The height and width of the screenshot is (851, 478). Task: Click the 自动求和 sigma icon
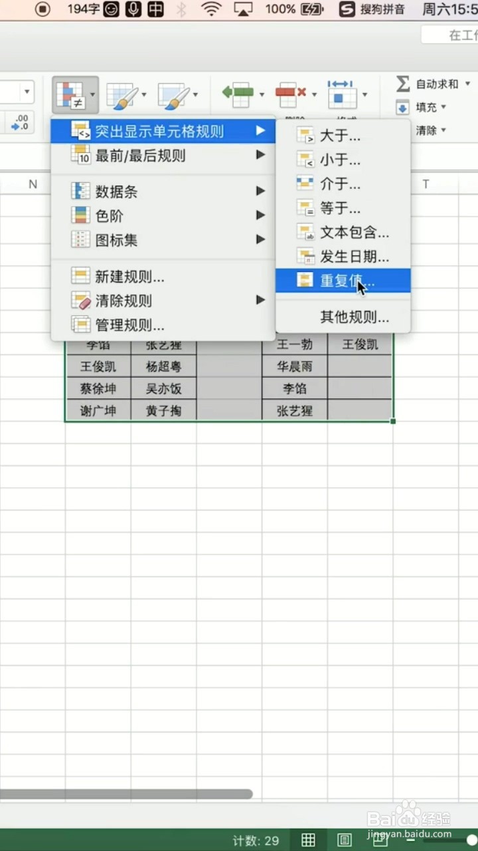coord(402,84)
